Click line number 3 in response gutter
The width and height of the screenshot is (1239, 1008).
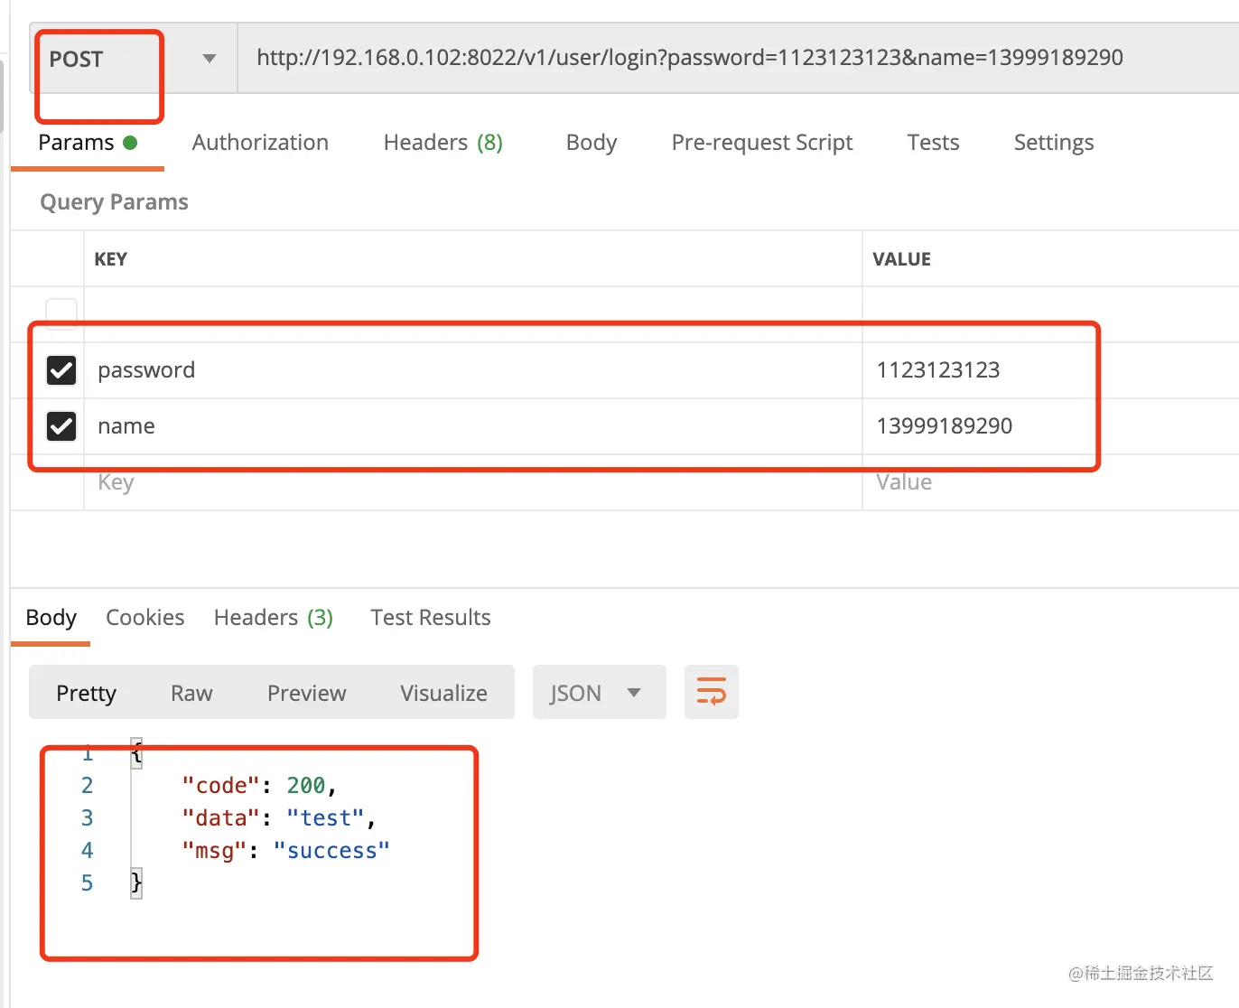(x=87, y=818)
